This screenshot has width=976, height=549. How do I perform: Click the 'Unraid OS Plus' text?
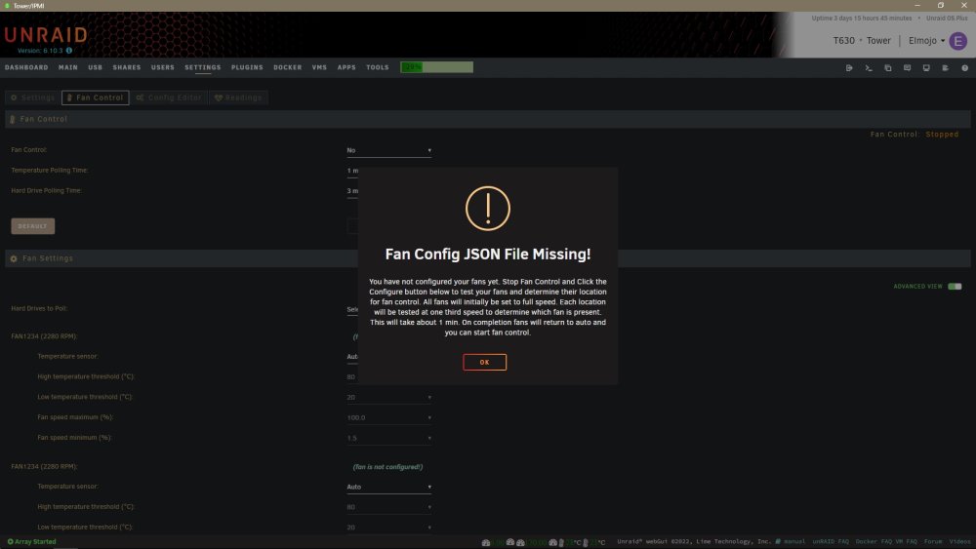point(947,18)
